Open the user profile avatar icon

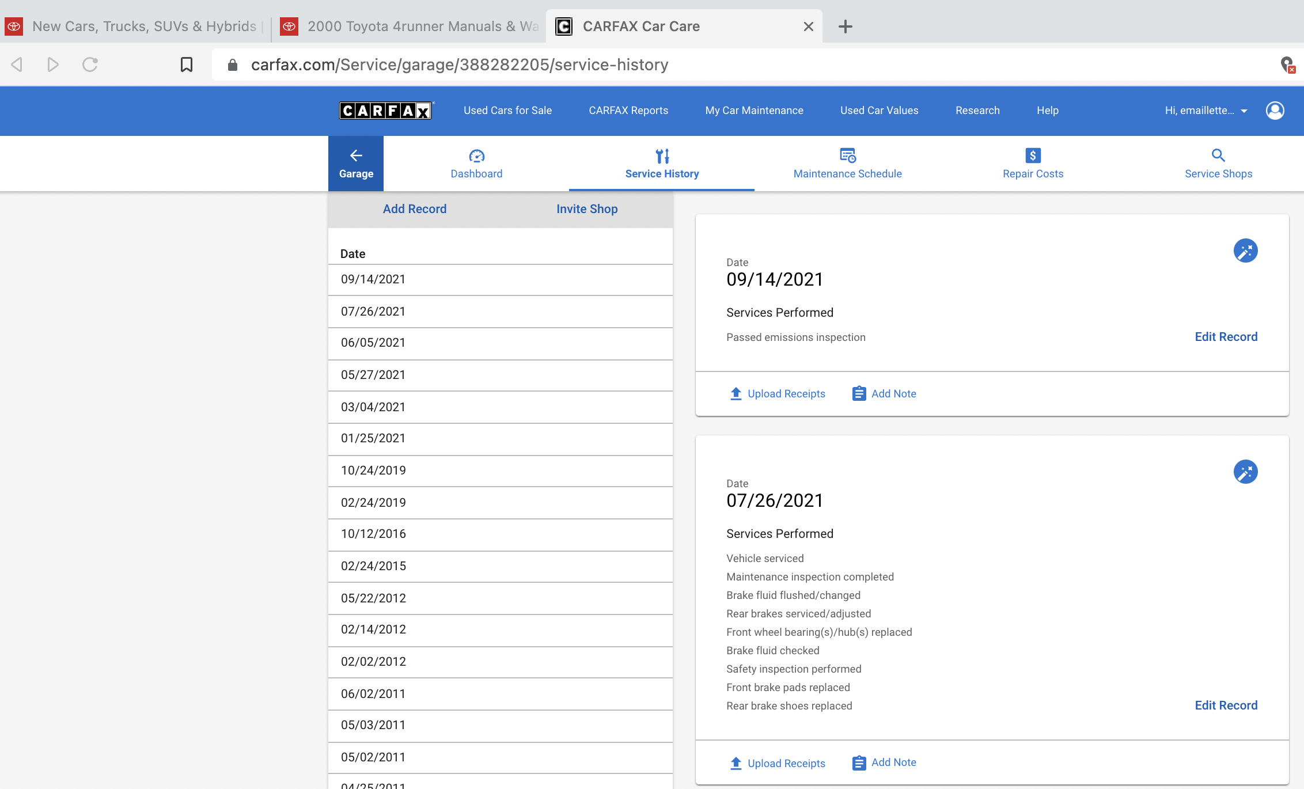click(1275, 111)
